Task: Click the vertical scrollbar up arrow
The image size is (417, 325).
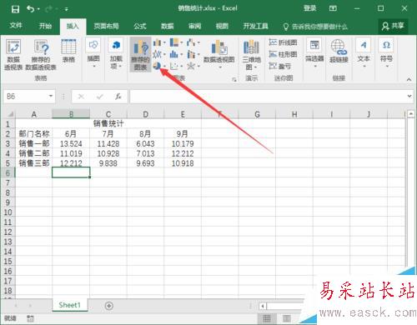Action: coord(410,114)
